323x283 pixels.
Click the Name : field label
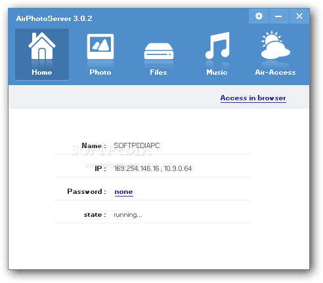94,145
